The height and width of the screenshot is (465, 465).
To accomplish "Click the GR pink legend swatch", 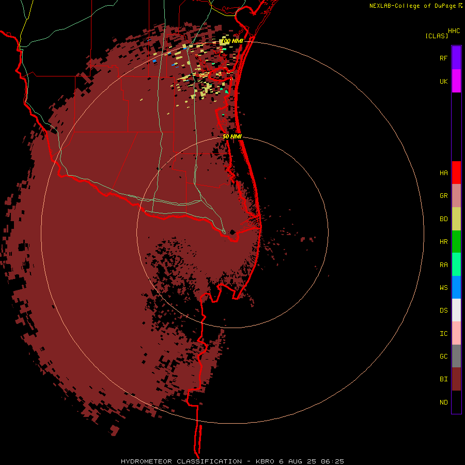I will 456,196.
